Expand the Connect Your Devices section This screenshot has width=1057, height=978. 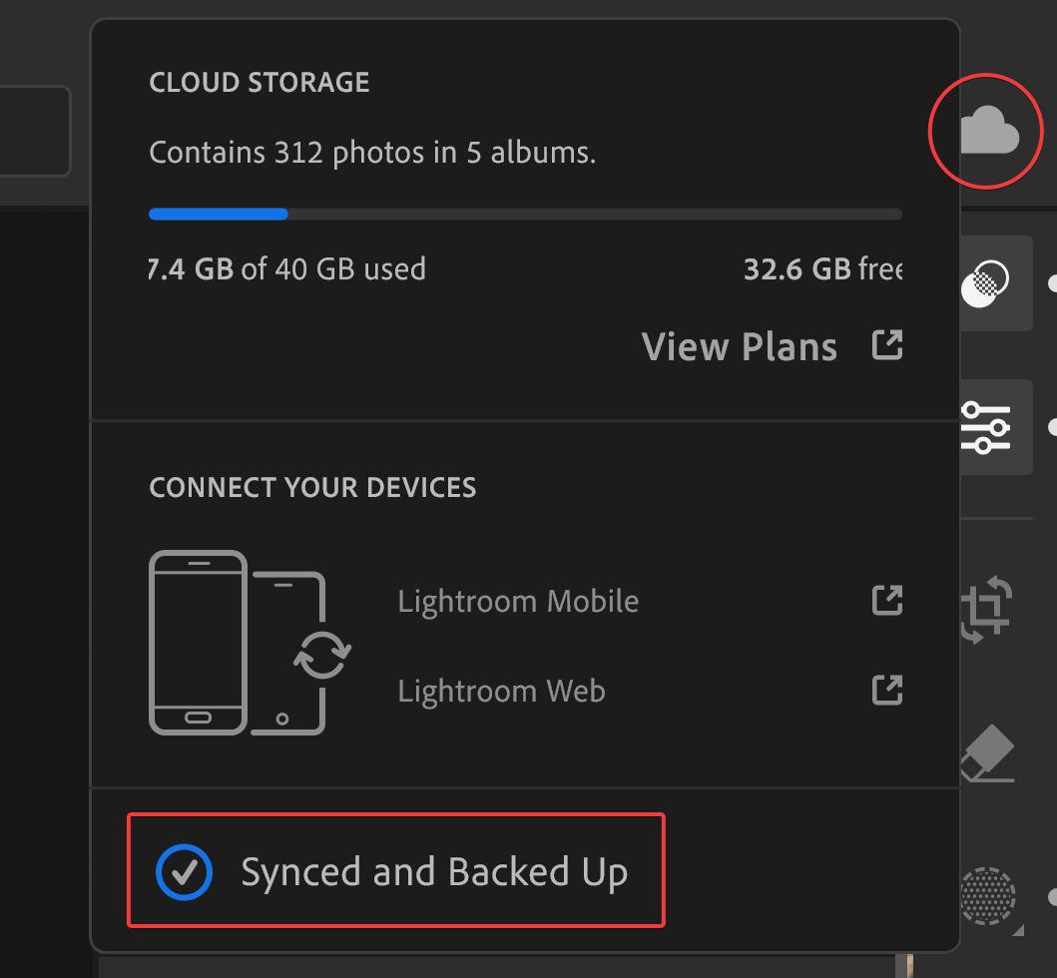click(312, 487)
